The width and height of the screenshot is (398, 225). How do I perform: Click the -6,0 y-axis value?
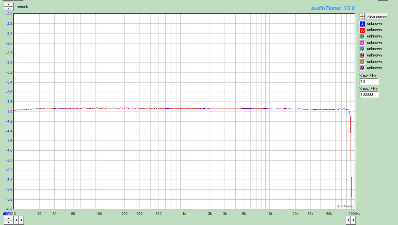click(9, 209)
